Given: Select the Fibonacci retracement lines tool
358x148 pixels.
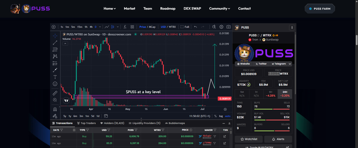Looking at the screenshot, I should (55, 49).
